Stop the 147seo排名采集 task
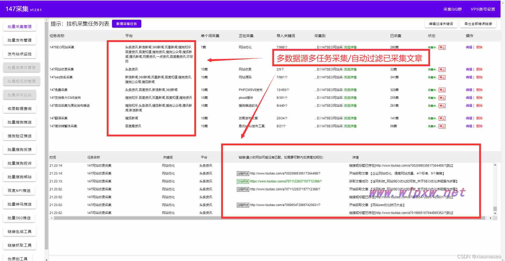 [442, 78]
